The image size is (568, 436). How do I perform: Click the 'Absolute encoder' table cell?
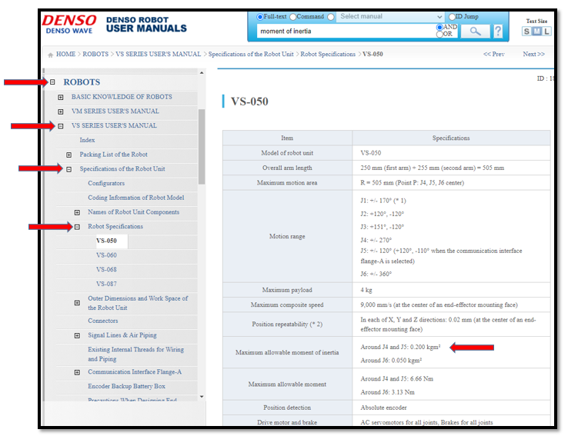point(451,408)
